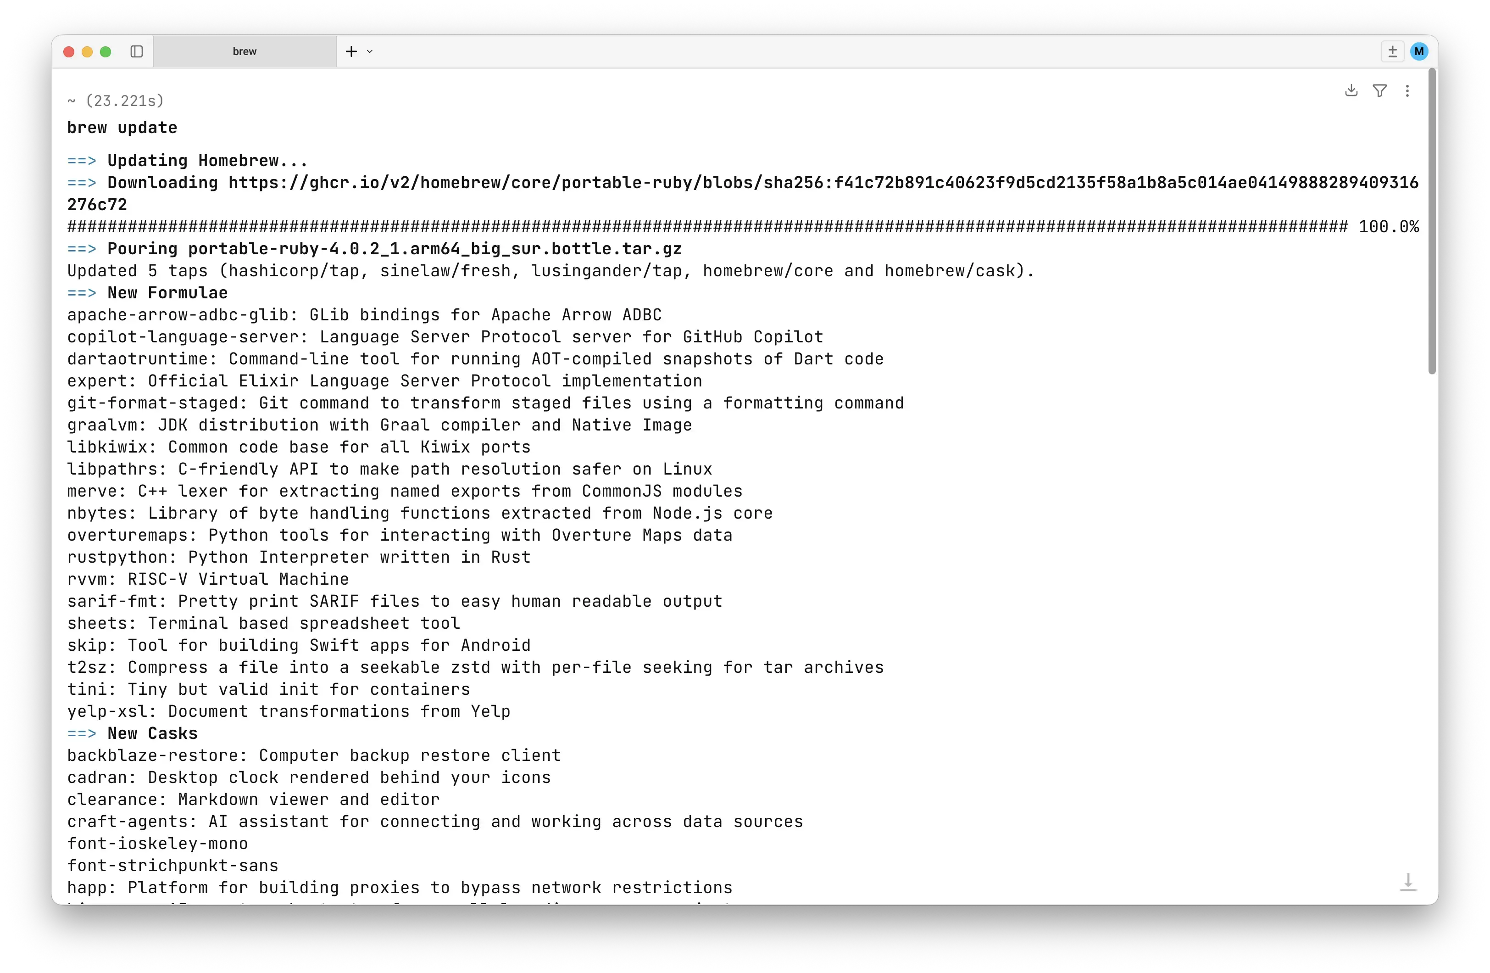Close the window with the red button
Image resolution: width=1490 pixels, height=973 pixels.
pos(69,51)
